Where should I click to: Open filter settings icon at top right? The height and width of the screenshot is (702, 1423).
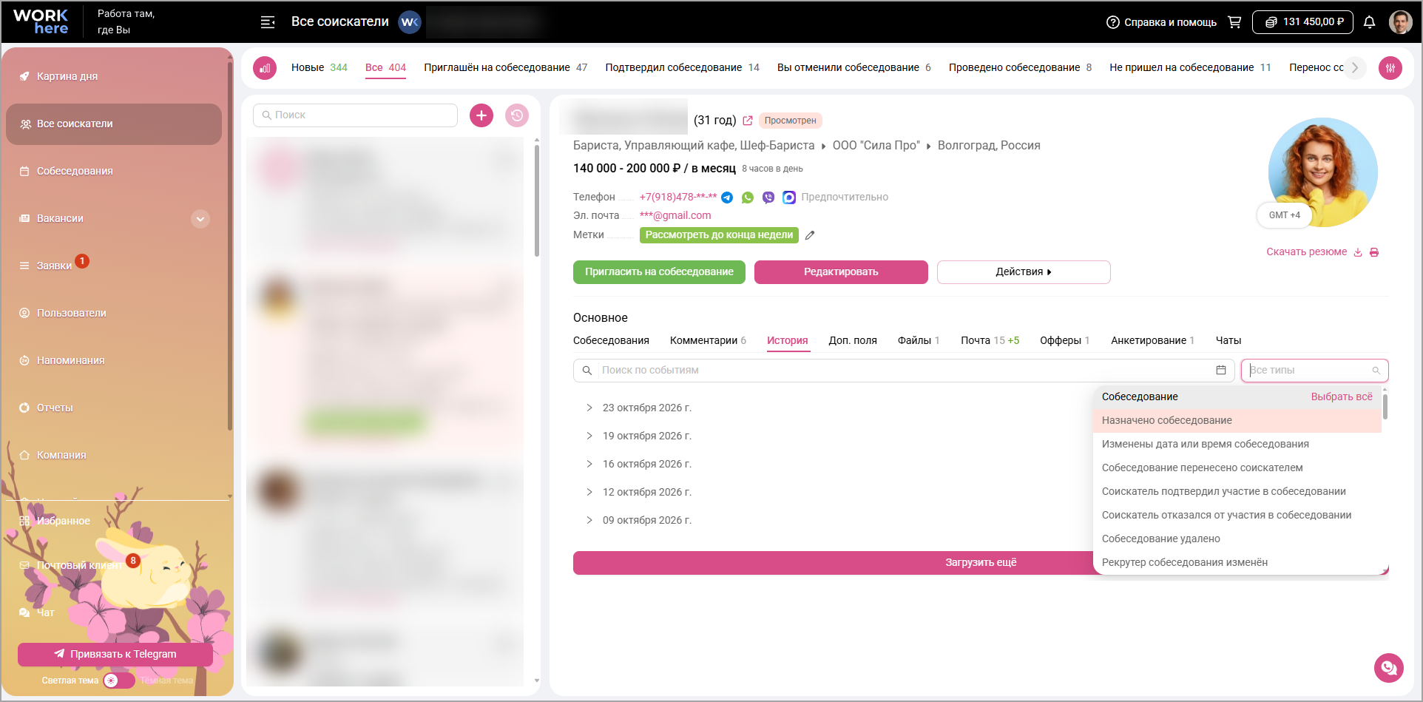1390,68
